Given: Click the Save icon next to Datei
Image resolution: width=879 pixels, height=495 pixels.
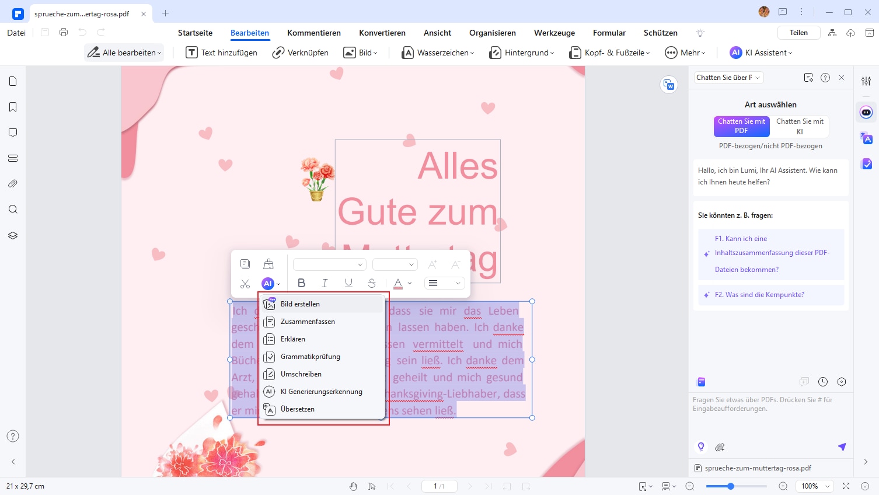Looking at the screenshot, I should [x=45, y=33].
